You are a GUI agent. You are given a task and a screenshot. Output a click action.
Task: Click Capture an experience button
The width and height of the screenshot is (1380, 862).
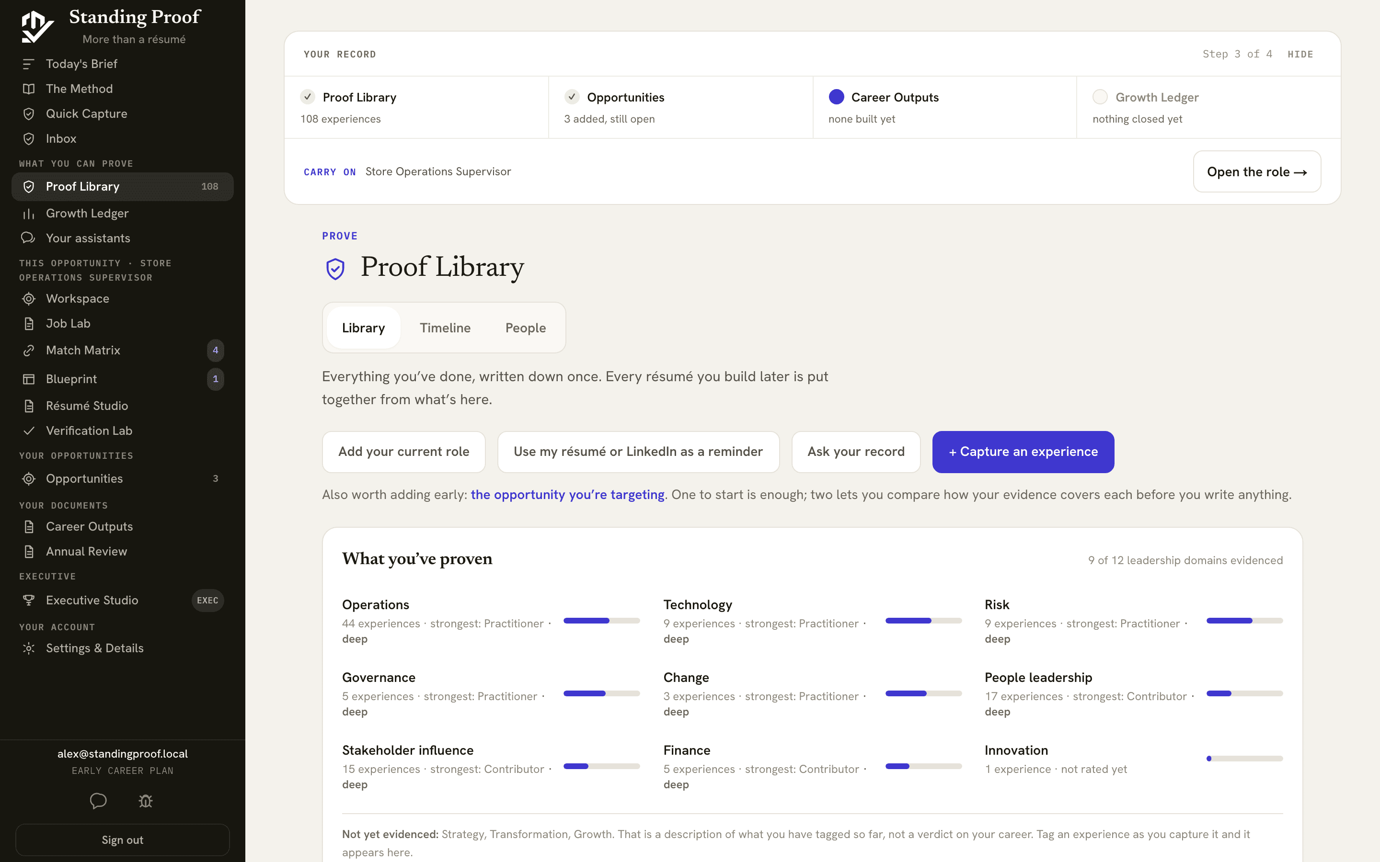tap(1023, 452)
